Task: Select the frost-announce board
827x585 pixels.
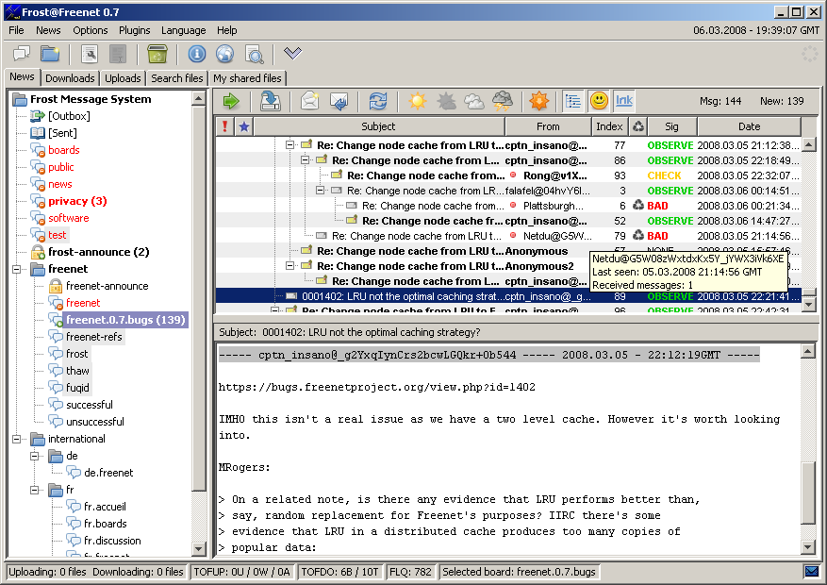Action: pyautogui.click(x=99, y=252)
